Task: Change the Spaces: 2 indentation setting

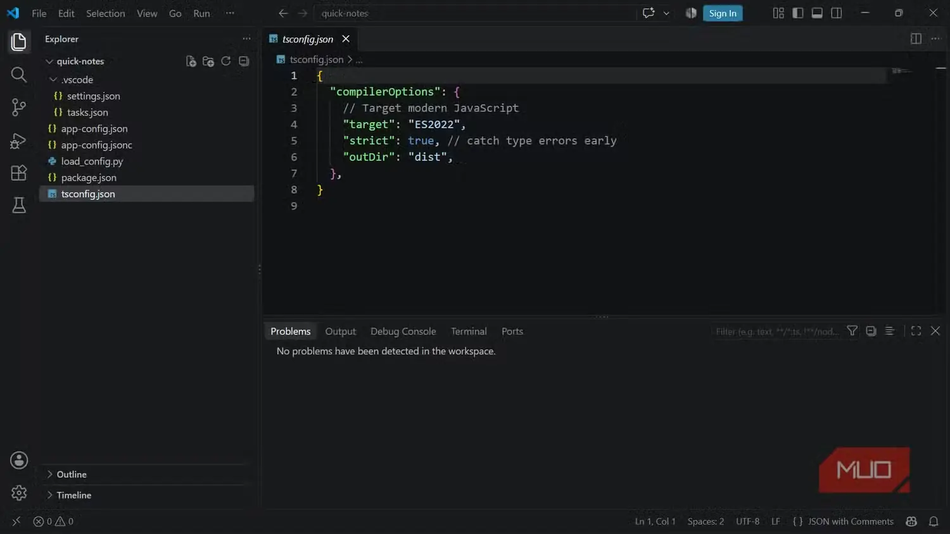Action: [x=706, y=521]
